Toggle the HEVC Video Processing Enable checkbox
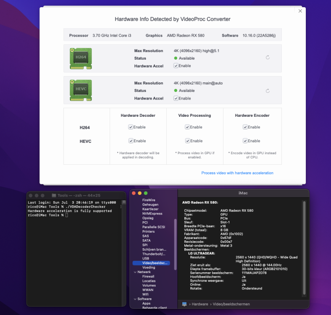The image size is (331, 315). pyautogui.click(x=187, y=141)
